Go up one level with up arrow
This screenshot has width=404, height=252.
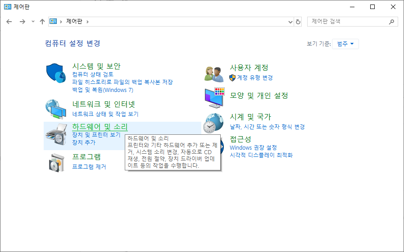42,22
